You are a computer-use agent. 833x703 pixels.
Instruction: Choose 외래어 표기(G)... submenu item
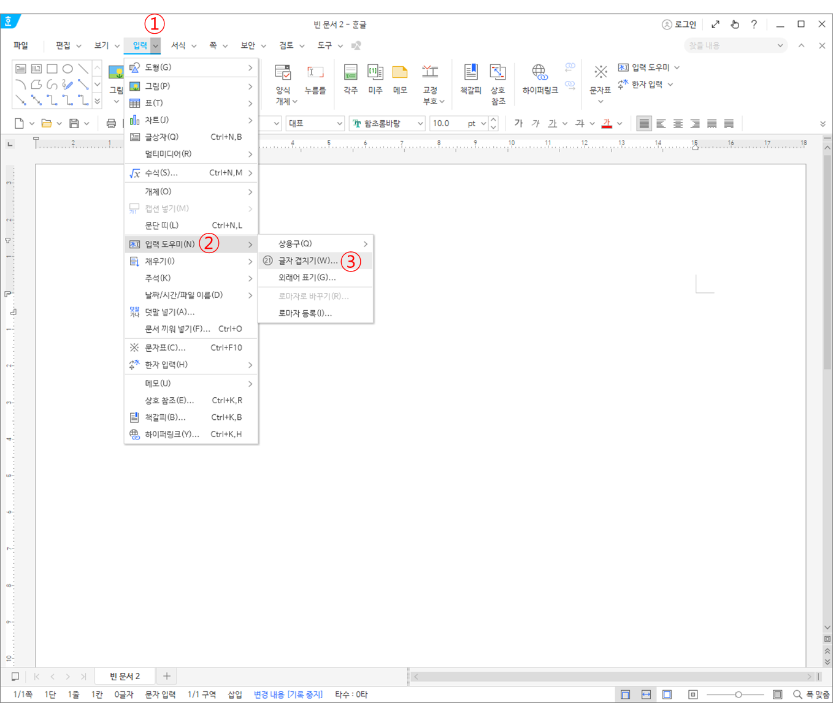pyautogui.click(x=315, y=278)
